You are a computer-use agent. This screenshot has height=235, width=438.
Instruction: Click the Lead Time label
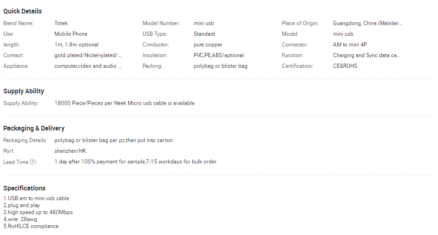[x=16, y=162]
